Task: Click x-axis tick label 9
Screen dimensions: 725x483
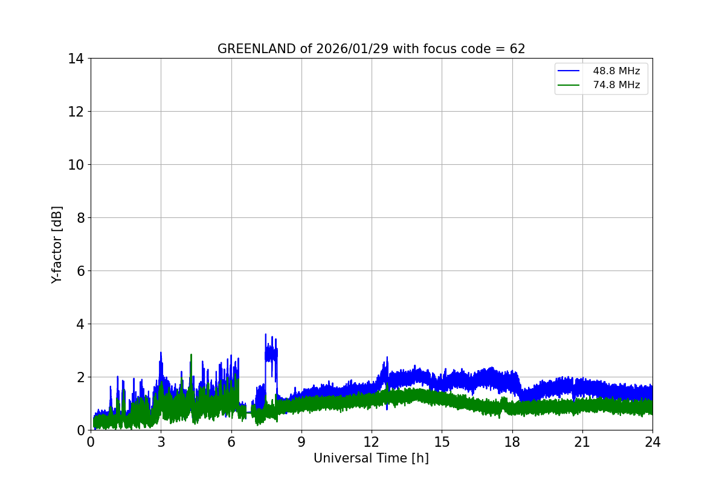Action: click(x=301, y=442)
